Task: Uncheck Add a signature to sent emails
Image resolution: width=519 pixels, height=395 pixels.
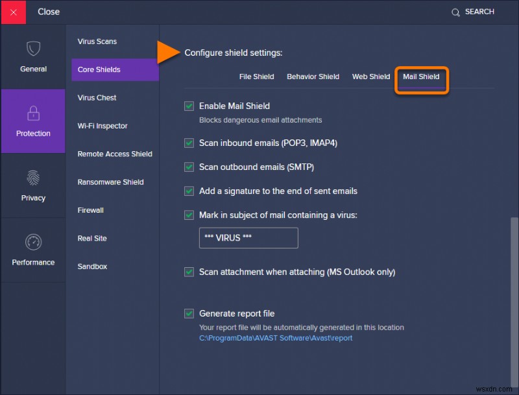Action: pyautogui.click(x=189, y=191)
